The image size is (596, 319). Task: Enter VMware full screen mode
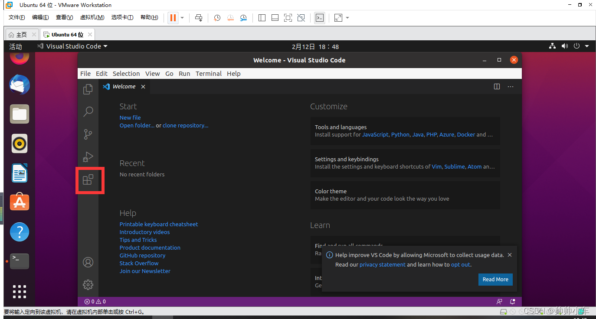[288, 18]
